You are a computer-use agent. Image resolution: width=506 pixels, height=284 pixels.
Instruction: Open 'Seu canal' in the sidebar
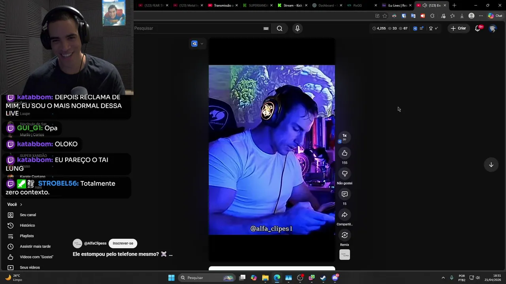point(28,215)
